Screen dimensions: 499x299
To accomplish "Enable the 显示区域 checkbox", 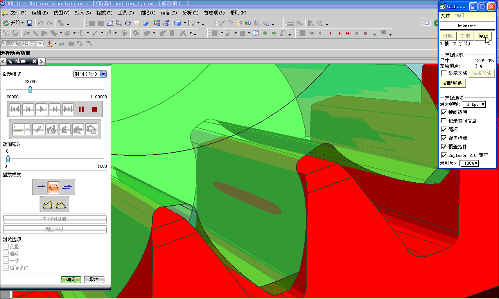I will click(443, 73).
